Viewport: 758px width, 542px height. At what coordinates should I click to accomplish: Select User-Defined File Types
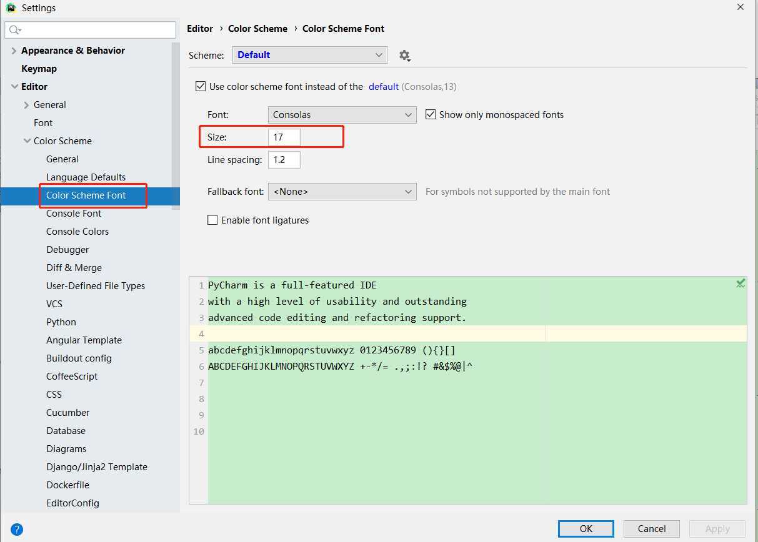tap(96, 286)
